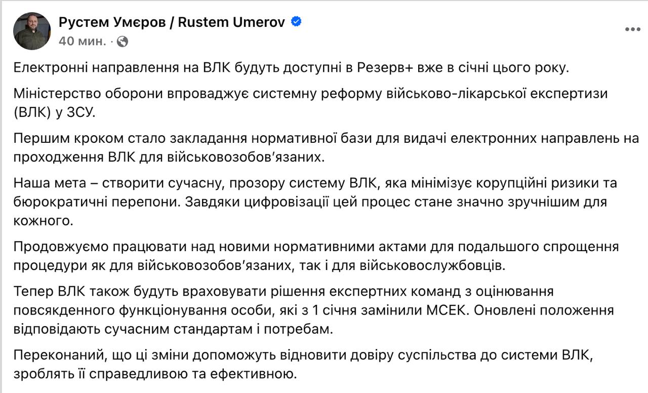Click the line starting "Переконаний, що ці зміни"
The width and height of the screenshot is (648, 393).
pyautogui.click(x=303, y=355)
